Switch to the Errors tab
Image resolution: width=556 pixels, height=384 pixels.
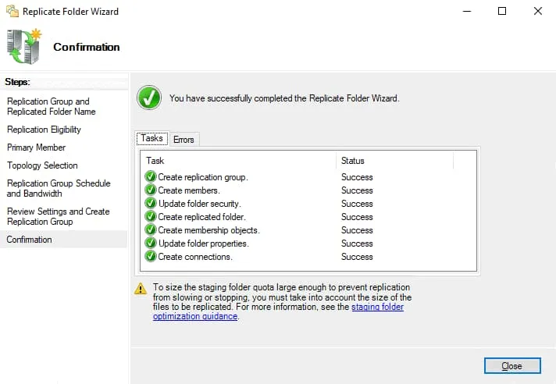184,140
